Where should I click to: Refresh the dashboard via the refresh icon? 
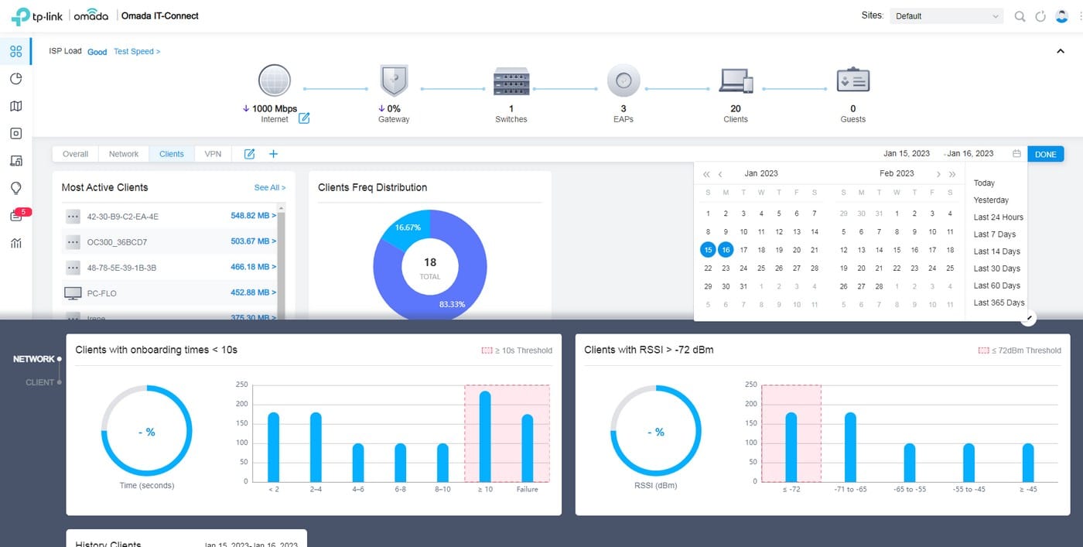click(1040, 15)
